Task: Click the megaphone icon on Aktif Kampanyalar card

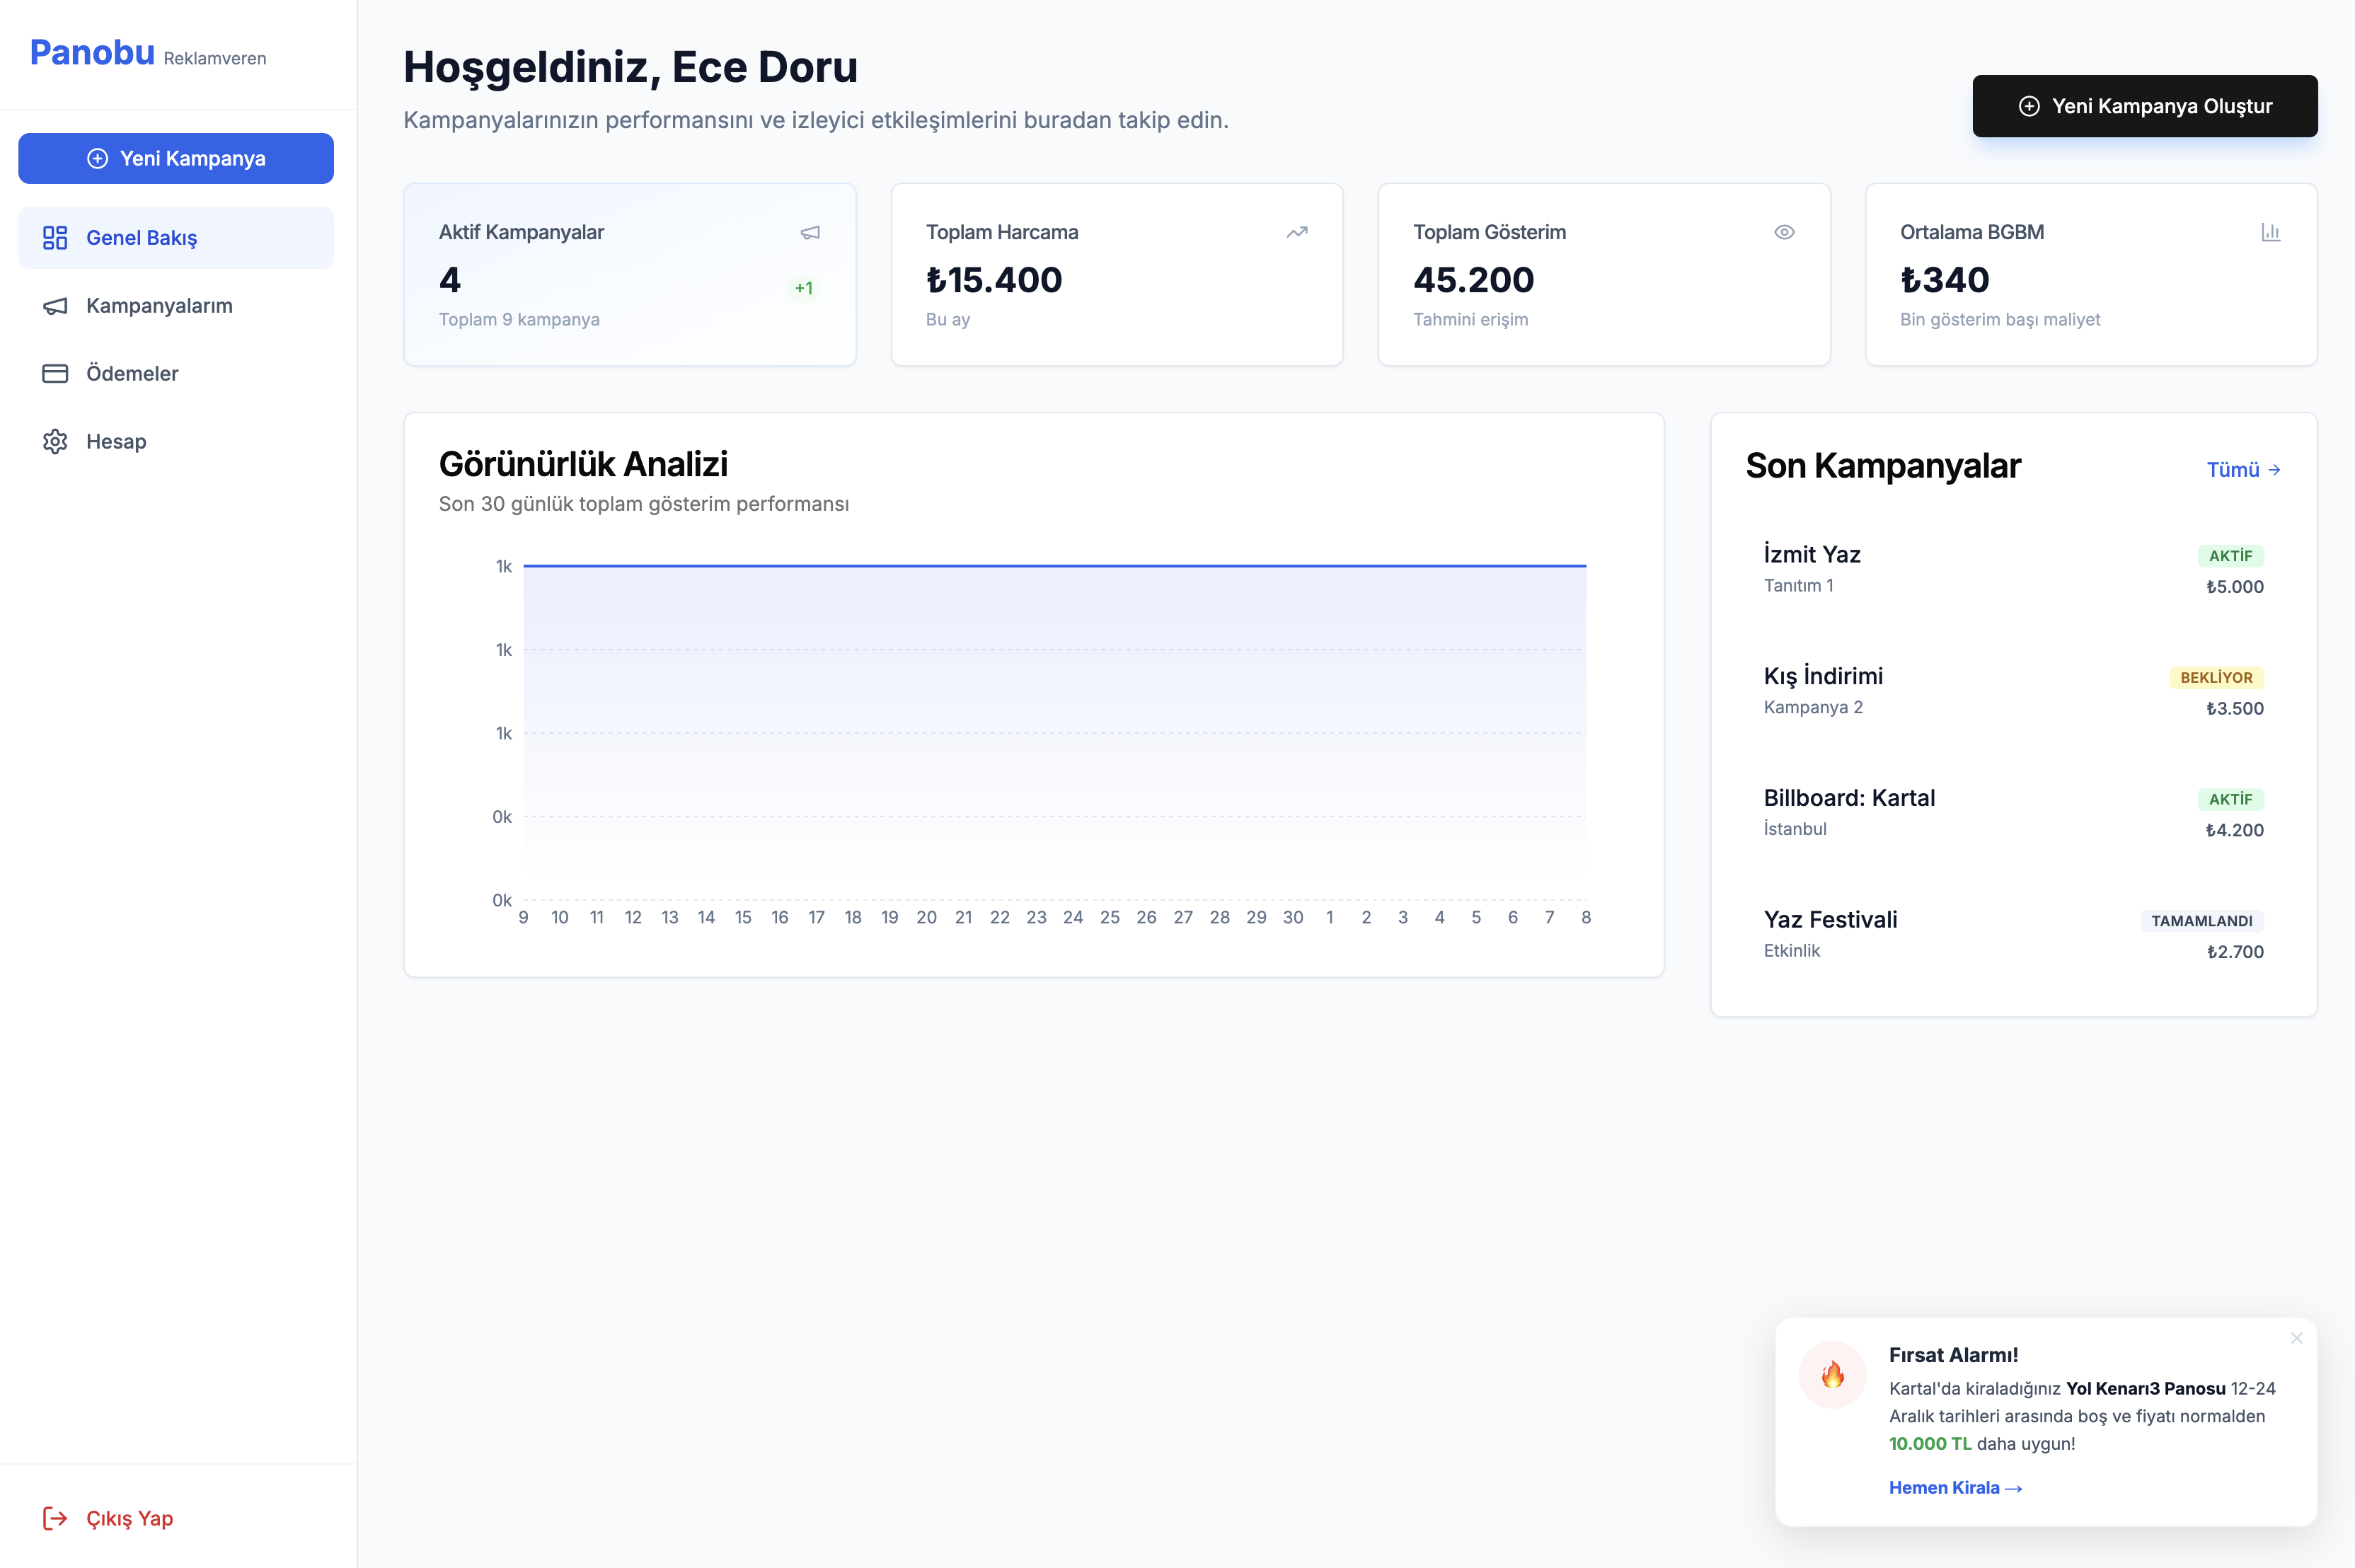Action: coord(809,232)
